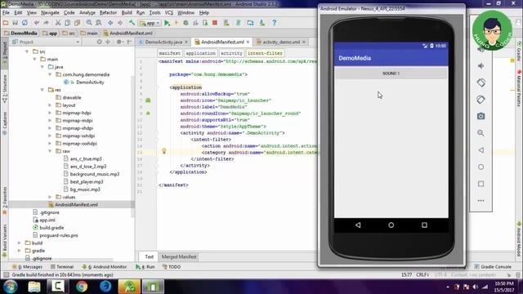Click the Find magnifier toolbar icon
Viewport: 523px width, 294px height.
89,23
